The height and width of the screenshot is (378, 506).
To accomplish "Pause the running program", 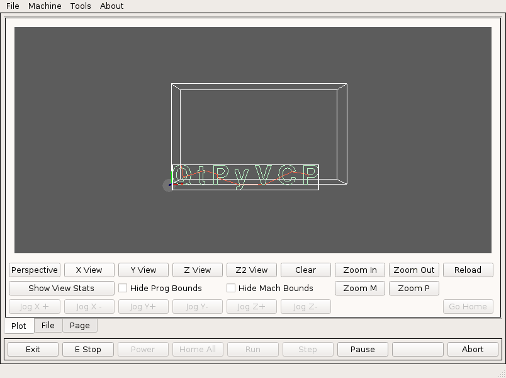I will click(x=363, y=350).
